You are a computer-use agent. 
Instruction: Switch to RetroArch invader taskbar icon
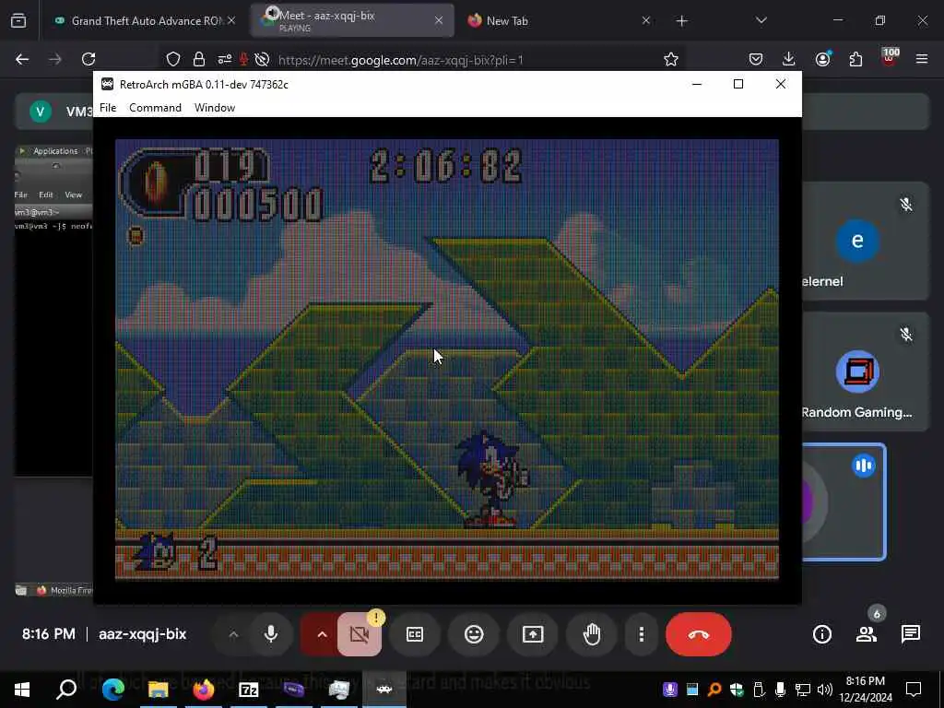384,690
